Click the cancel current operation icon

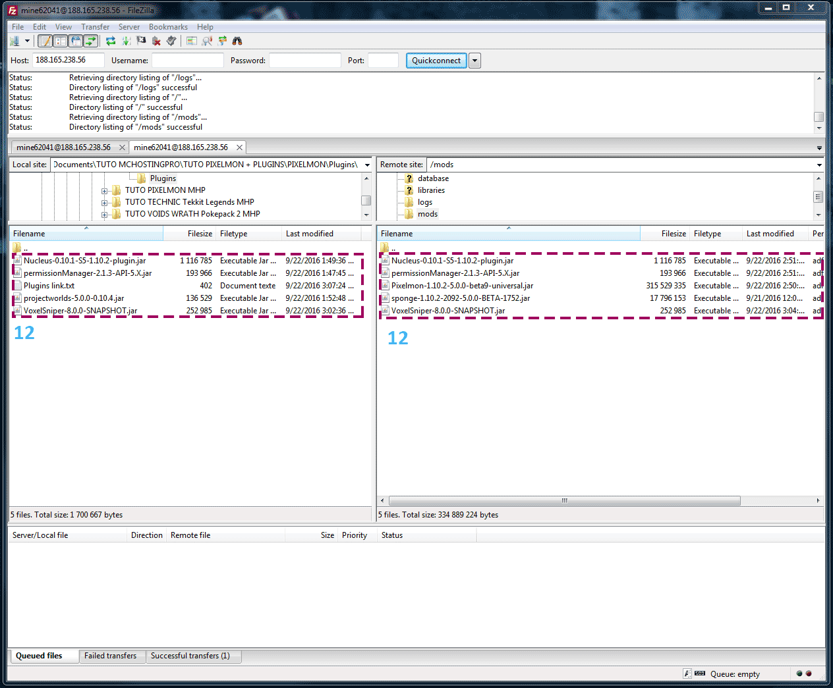[x=141, y=41]
